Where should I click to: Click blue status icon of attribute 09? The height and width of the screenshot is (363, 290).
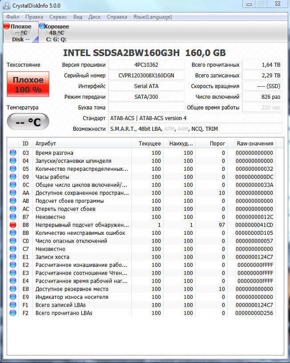tap(13, 177)
